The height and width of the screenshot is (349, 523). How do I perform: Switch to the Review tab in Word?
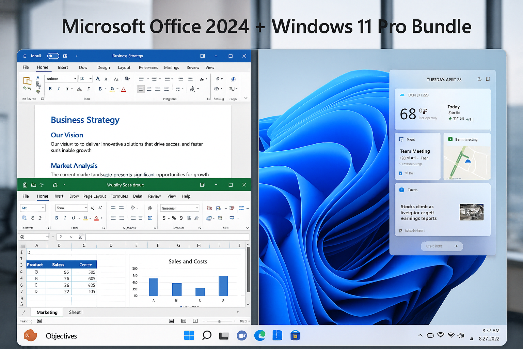point(193,67)
